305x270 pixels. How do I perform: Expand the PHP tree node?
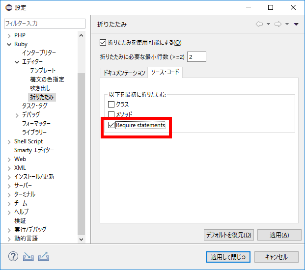[x=9, y=36]
